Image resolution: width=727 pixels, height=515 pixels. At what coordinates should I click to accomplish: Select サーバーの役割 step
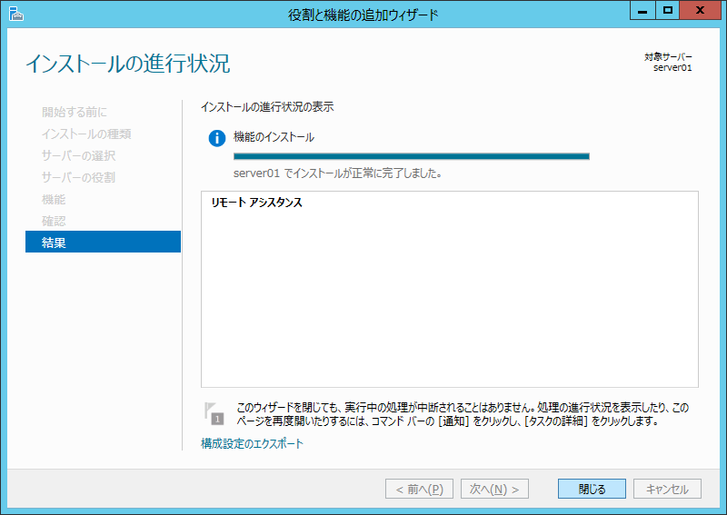[78, 177]
